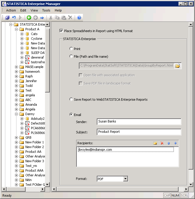Collapse the Danny folder
This screenshot has height=199, width=195.
click(16, 114)
